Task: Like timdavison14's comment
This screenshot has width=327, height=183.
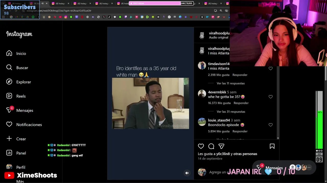Action: click(x=271, y=68)
